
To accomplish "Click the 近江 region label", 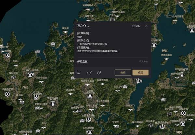I will [165, 51].
